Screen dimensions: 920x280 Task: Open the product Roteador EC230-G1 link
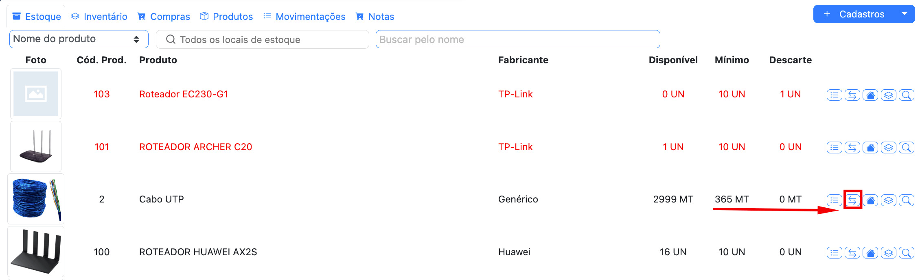coord(184,94)
